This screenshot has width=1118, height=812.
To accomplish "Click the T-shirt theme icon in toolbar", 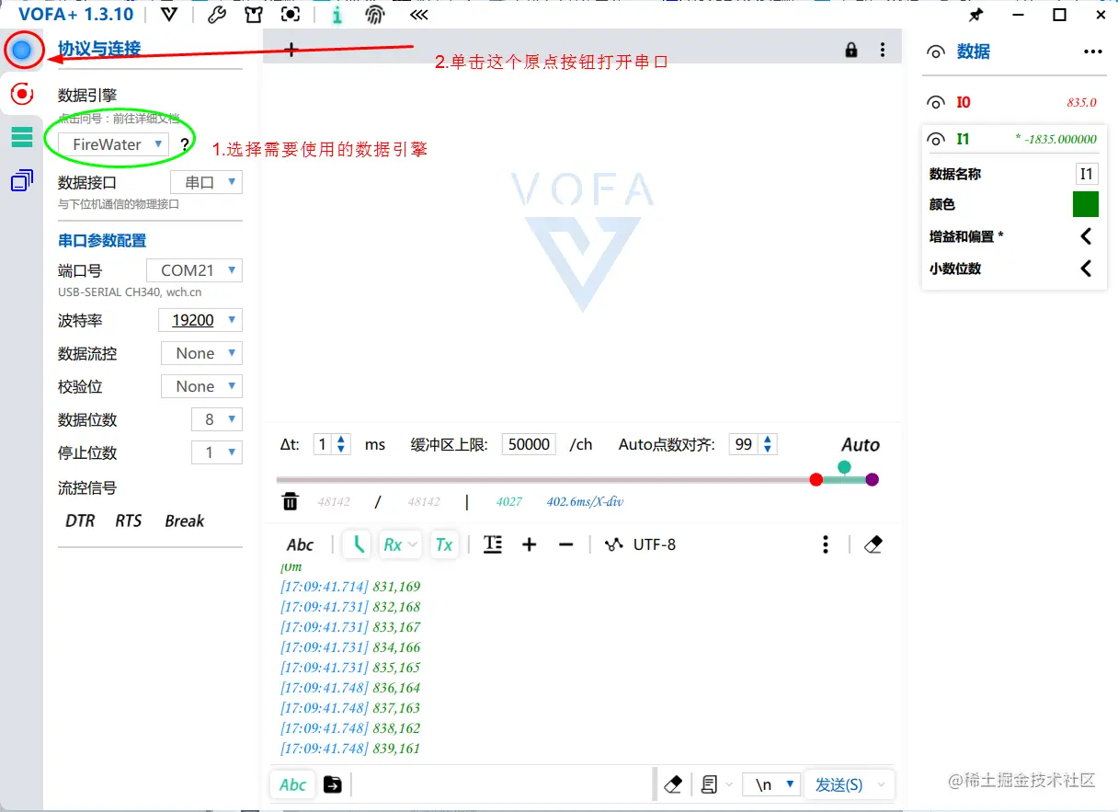I will [x=254, y=15].
